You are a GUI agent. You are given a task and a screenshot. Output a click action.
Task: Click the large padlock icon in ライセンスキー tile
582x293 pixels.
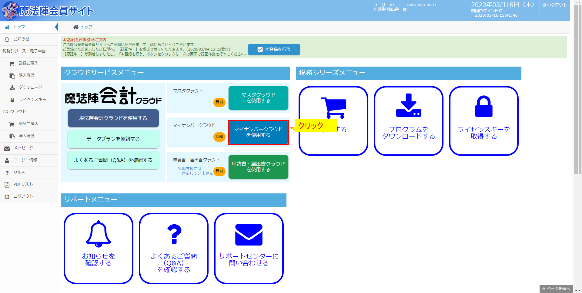tap(484, 106)
